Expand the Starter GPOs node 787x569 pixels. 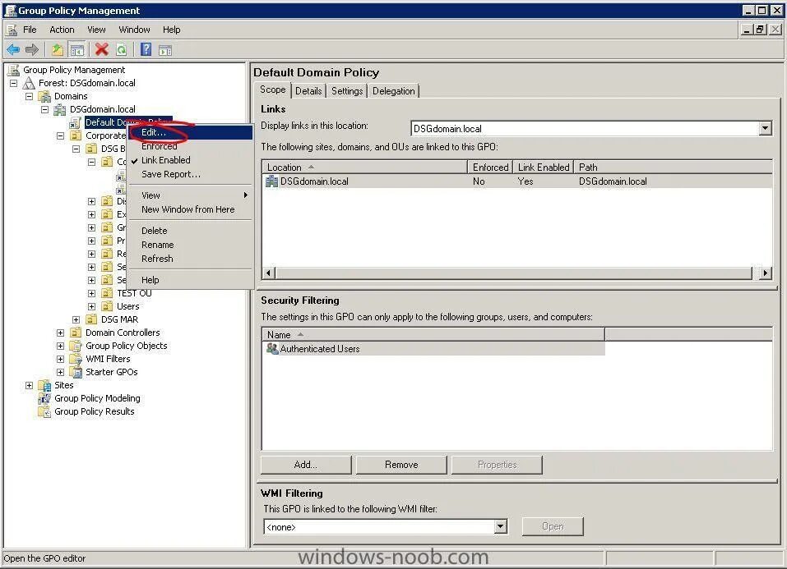(x=60, y=372)
